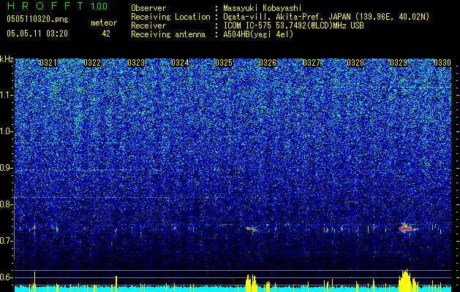Select the observer name Masayuki Kobayashi
This screenshot has height=292, width=460.
click(x=262, y=8)
